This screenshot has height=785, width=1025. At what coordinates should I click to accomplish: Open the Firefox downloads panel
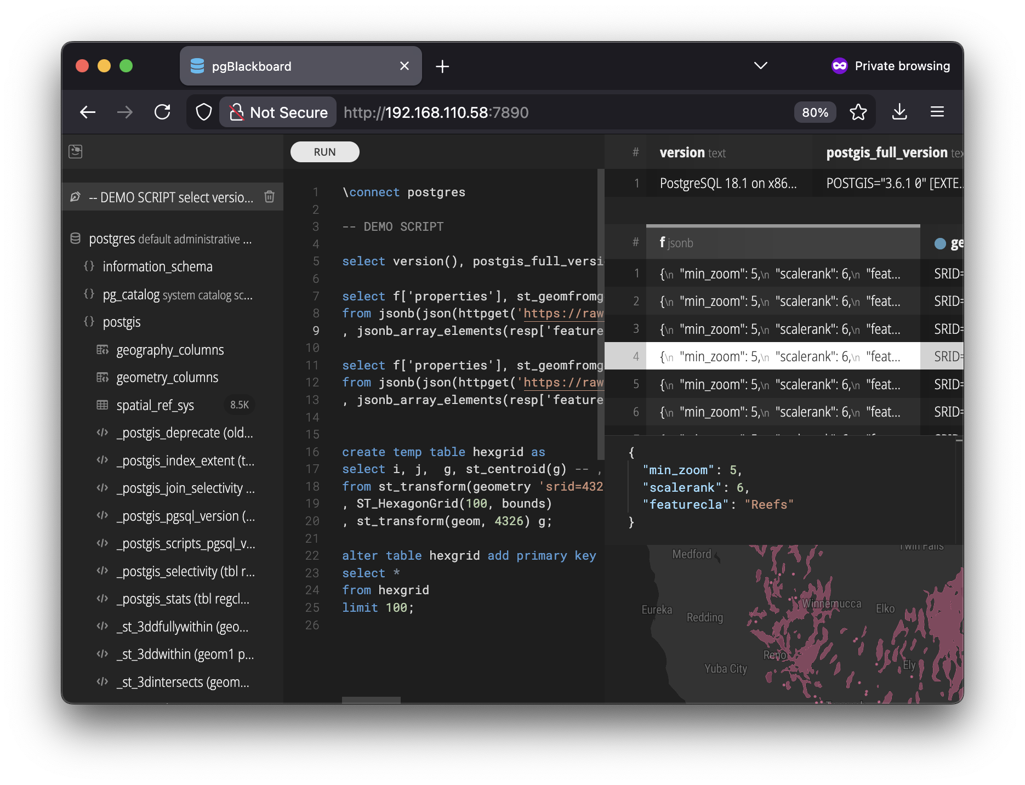[x=899, y=112]
